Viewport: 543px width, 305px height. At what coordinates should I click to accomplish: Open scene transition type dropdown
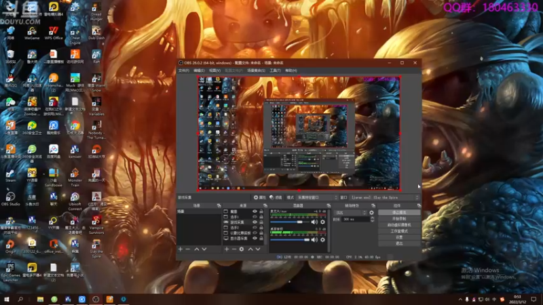350,213
